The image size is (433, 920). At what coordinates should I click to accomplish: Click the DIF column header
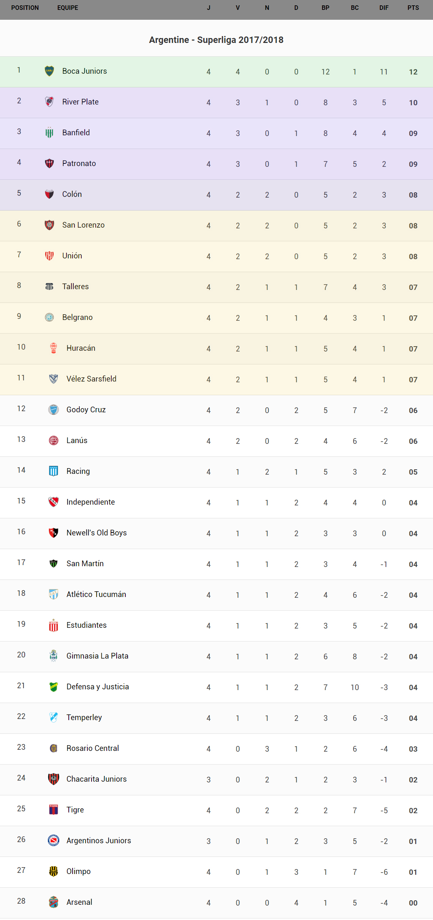384,8
